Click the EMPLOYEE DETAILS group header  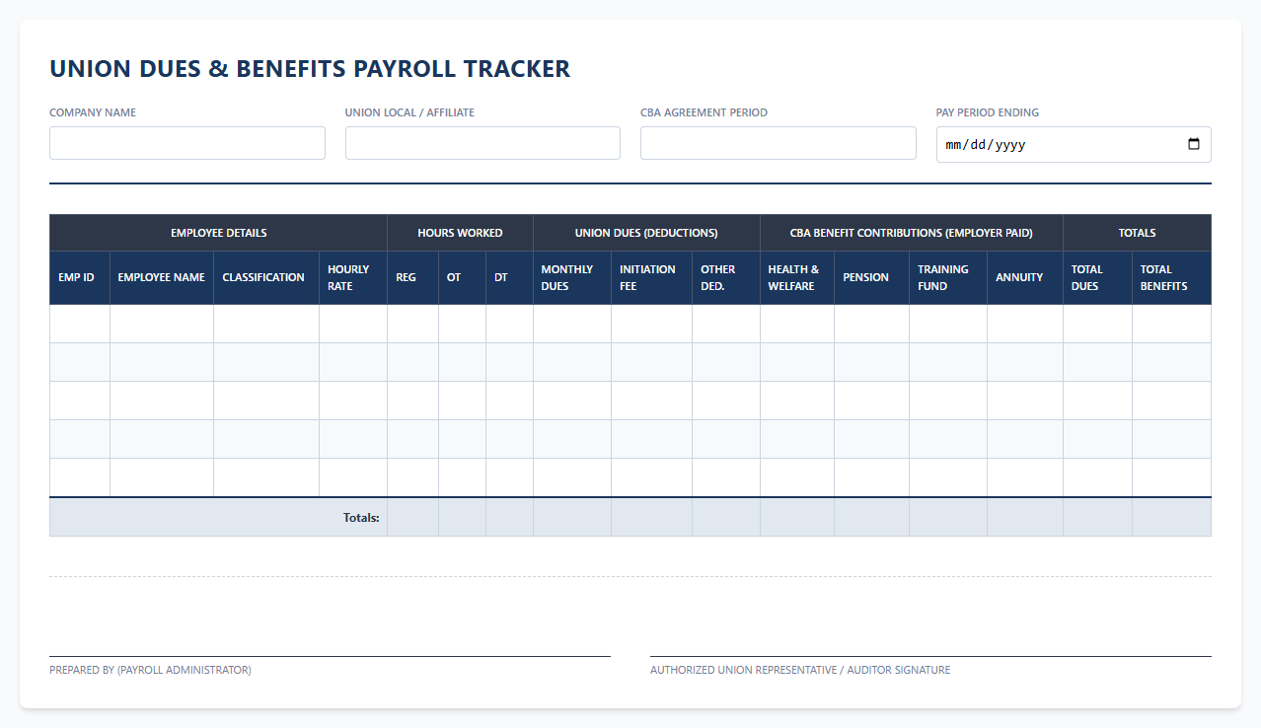tap(219, 233)
